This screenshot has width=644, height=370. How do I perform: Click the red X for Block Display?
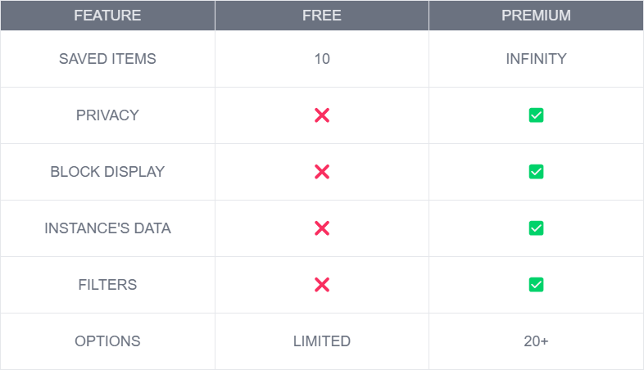click(x=322, y=172)
